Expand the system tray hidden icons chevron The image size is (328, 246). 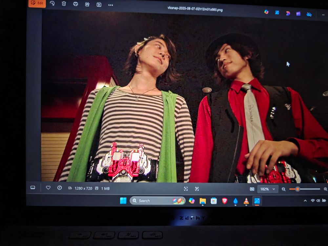click(x=305, y=201)
